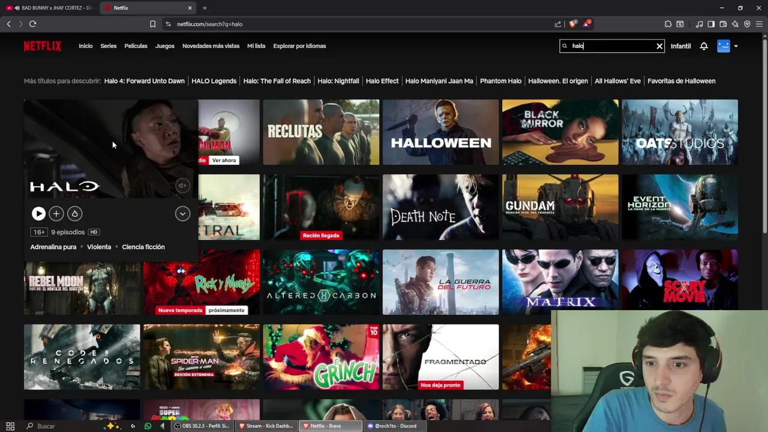The height and width of the screenshot is (432, 768).
Task: Open the Gundam thumbnail
Action: click(x=560, y=207)
